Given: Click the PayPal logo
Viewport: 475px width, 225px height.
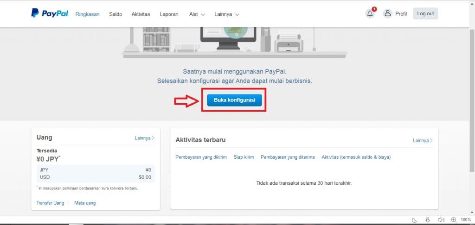Looking at the screenshot, I should coord(50,13).
